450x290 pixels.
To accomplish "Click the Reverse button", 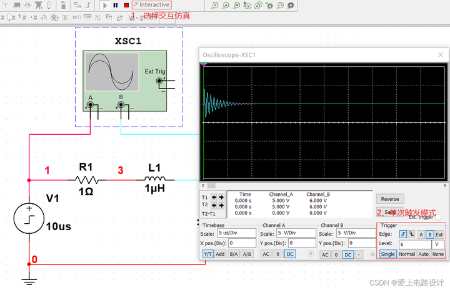I will click(390, 199).
